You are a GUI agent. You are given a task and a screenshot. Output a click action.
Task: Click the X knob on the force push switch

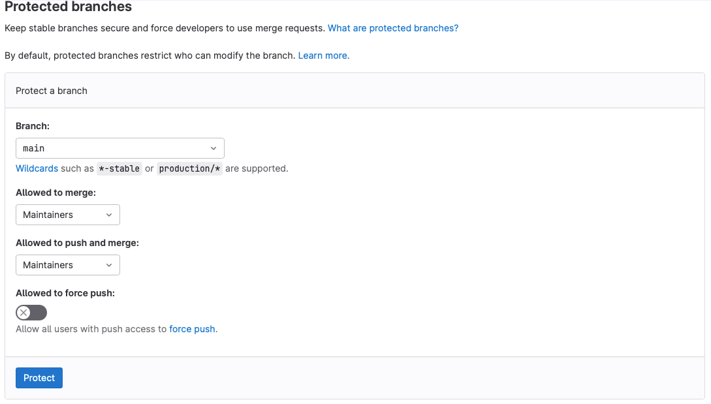24,313
